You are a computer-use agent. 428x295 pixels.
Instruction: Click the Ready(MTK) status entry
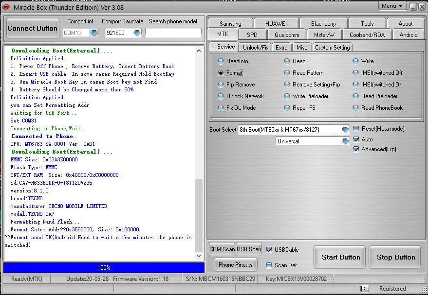[26, 279]
